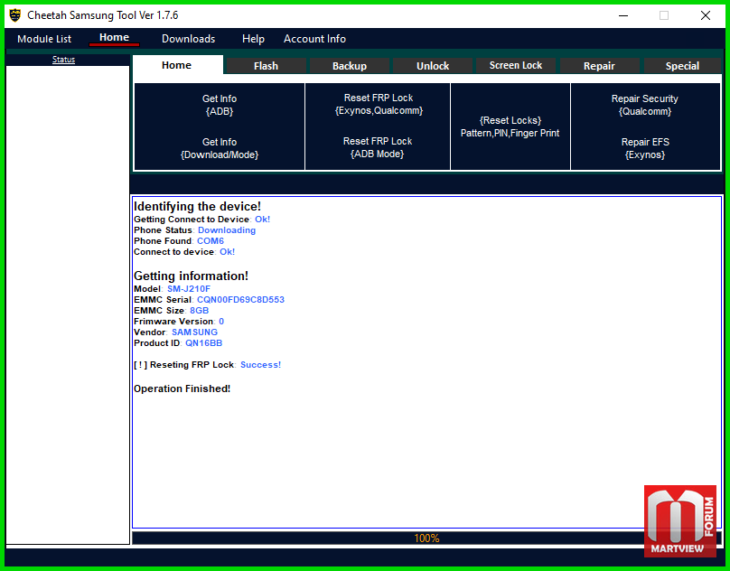Click the Frimware Version value 0

(x=221, y=322)
